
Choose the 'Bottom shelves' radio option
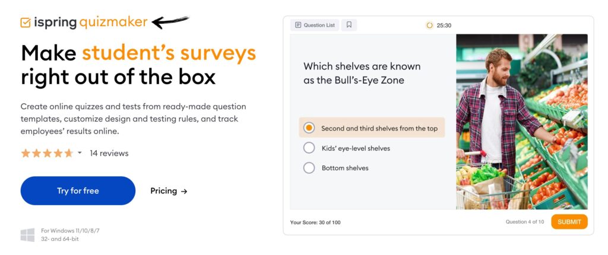click(309, 168)
